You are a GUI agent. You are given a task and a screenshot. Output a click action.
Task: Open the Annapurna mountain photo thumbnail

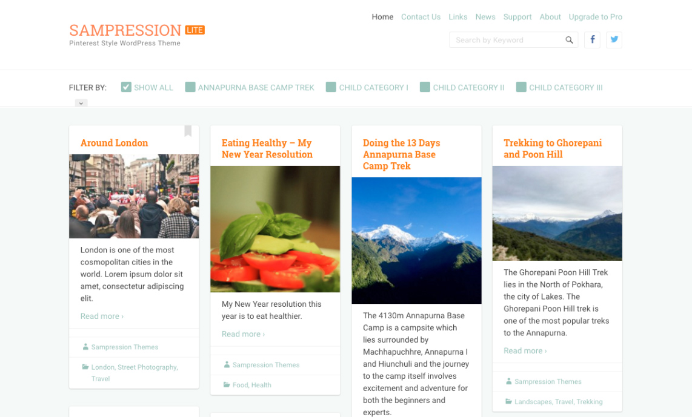pyautogui.click(x=416, y=241)
